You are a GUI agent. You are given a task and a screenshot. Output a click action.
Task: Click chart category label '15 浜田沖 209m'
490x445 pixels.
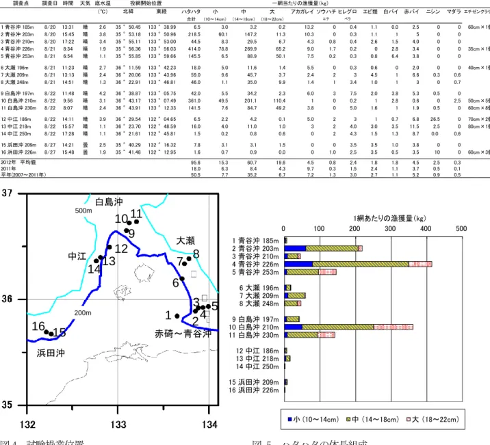point(253,382)
